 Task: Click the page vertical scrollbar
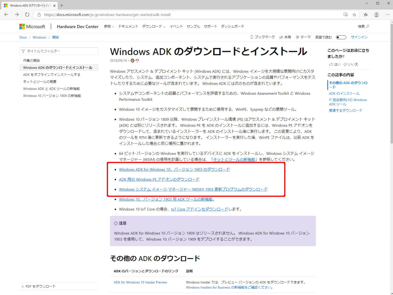[391, 84]
